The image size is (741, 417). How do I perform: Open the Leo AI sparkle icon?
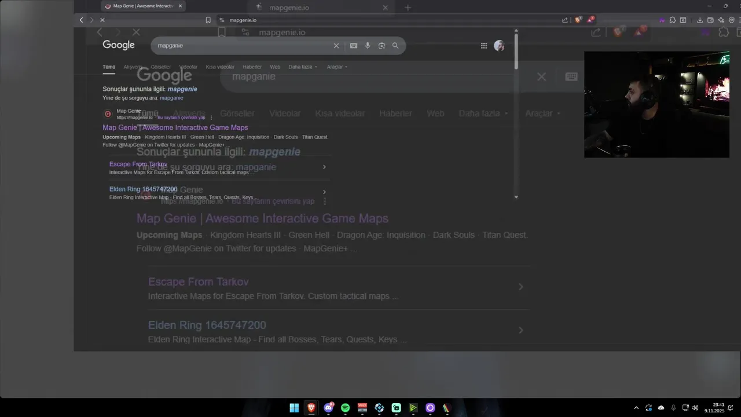click(721, 20)
